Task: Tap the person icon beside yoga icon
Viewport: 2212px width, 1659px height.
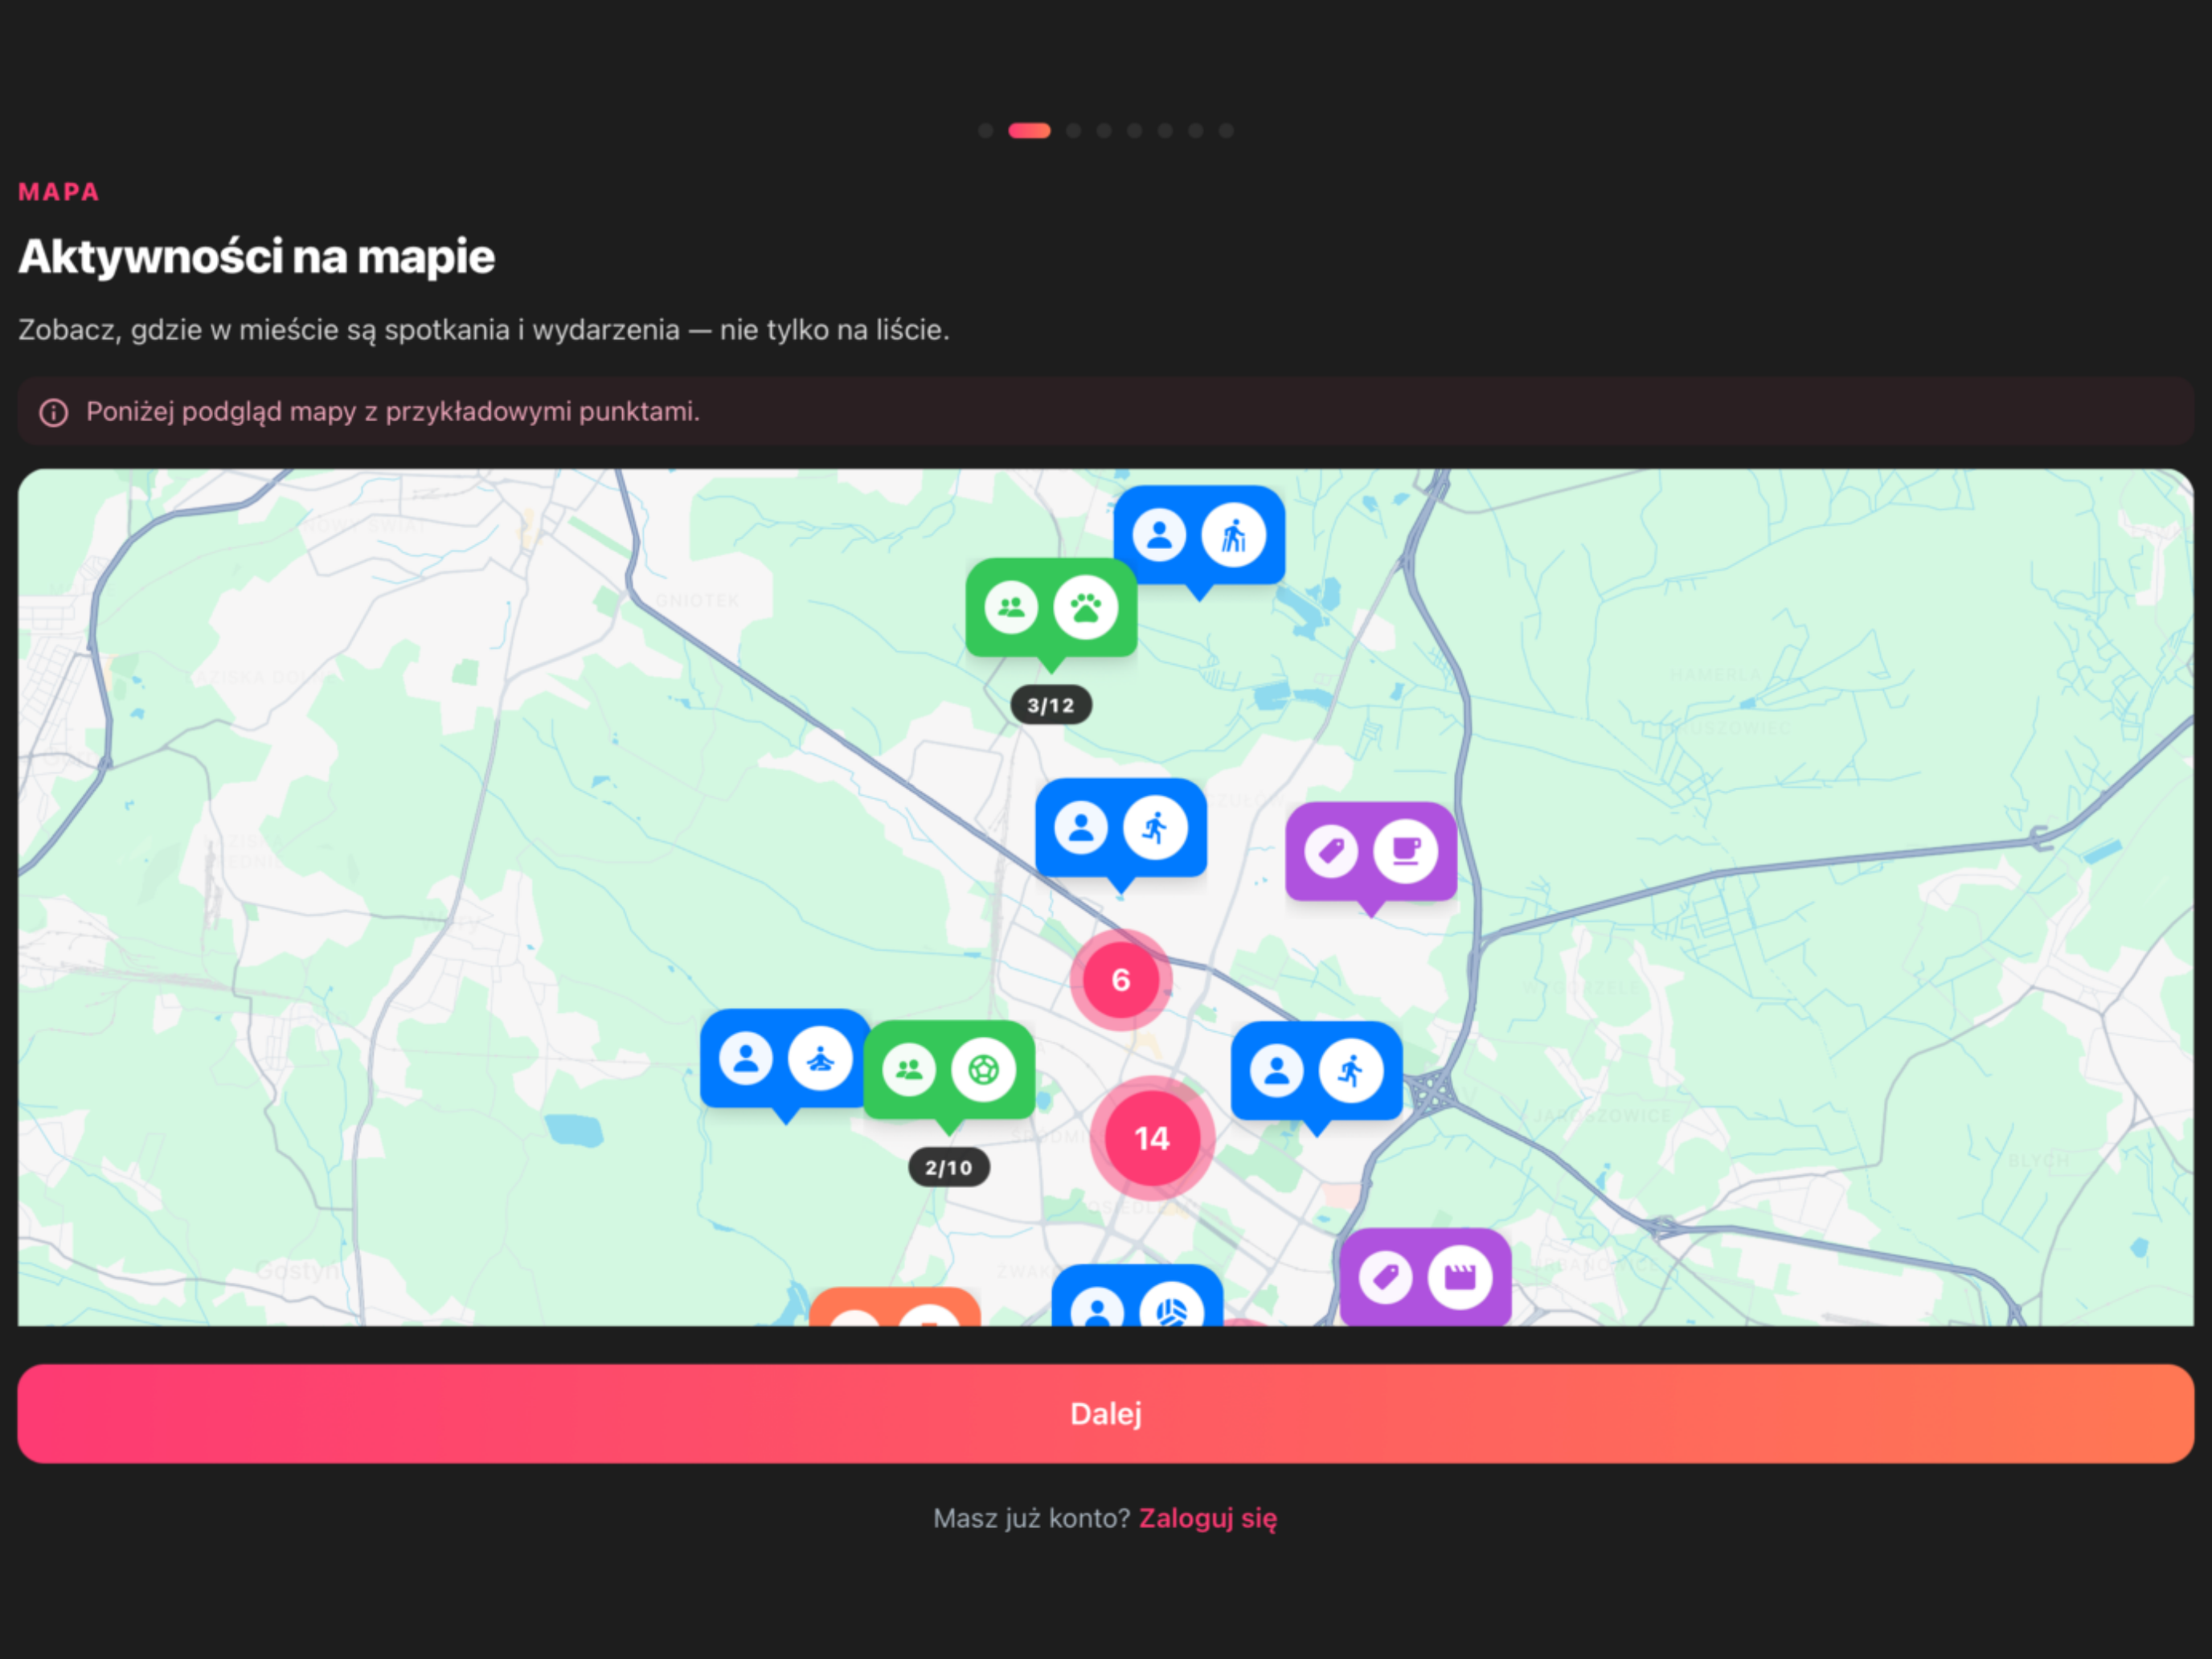Action: point(746,1058)
